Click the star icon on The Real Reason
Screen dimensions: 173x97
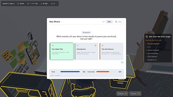coord(103,45)
